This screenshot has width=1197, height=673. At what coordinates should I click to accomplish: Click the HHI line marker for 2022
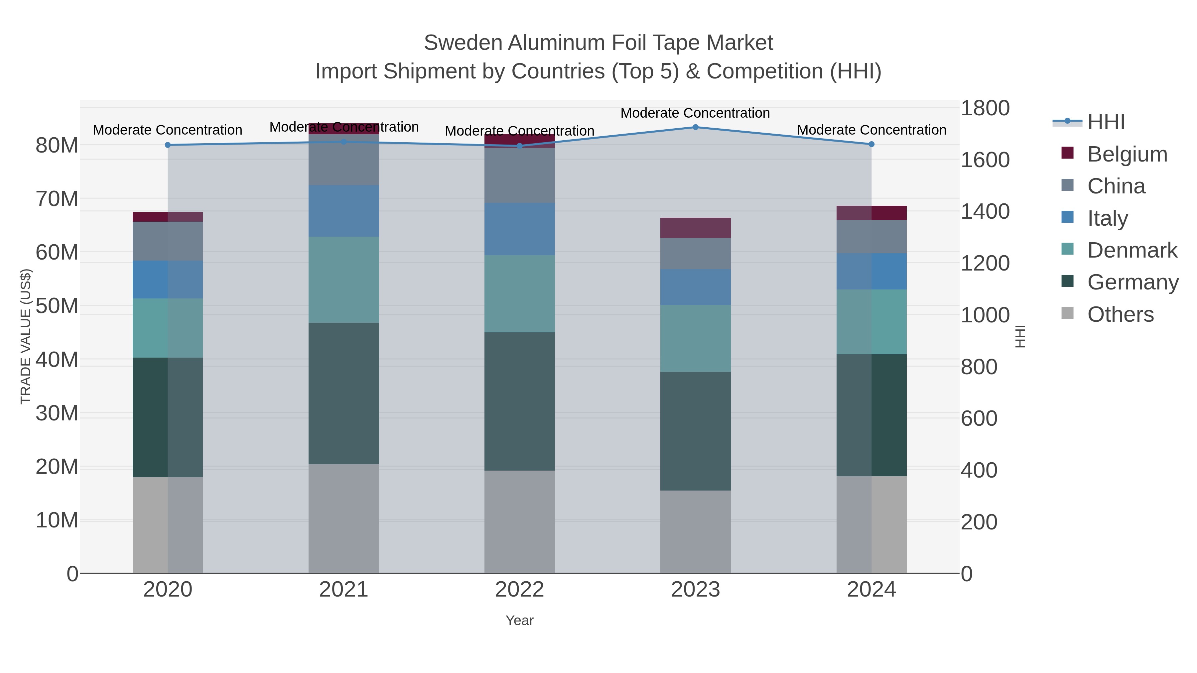click(x=519, y=146)
